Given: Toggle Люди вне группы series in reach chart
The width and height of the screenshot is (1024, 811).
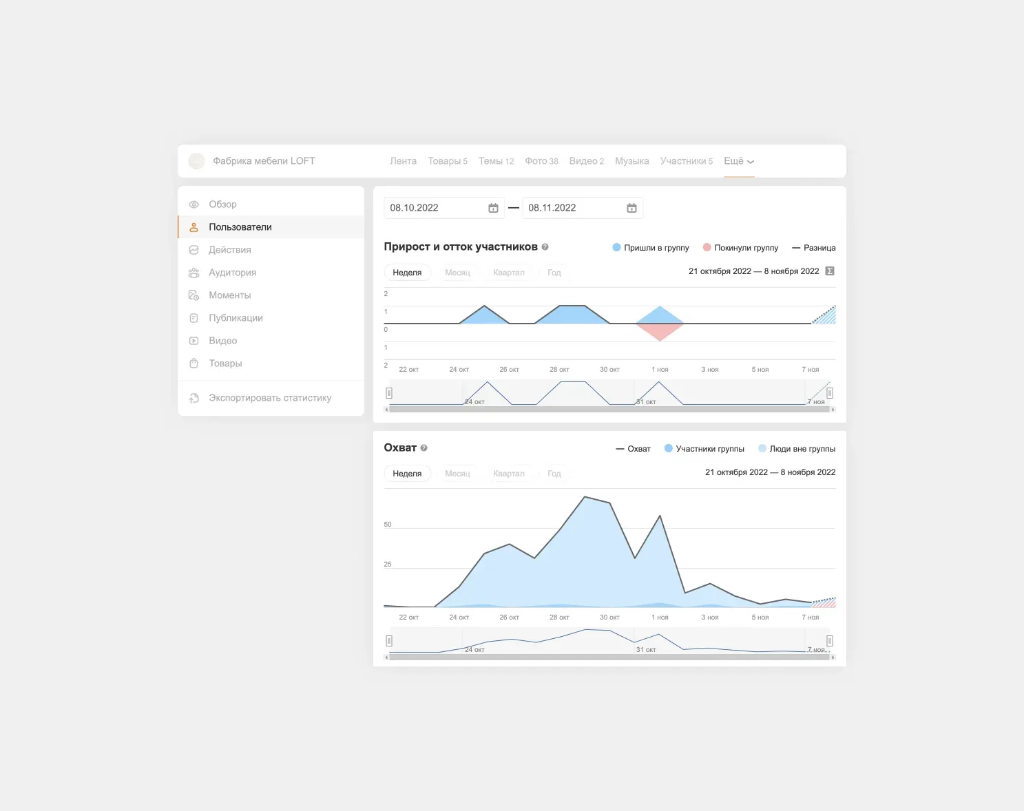Looking at the screenshot, I should [x=797, y=449].
